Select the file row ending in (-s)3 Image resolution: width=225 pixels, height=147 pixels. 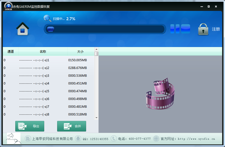point(49,75)
